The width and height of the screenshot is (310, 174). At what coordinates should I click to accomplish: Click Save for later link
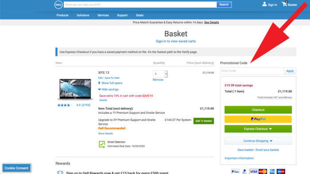pyautogui.click(x=112, y=78)
